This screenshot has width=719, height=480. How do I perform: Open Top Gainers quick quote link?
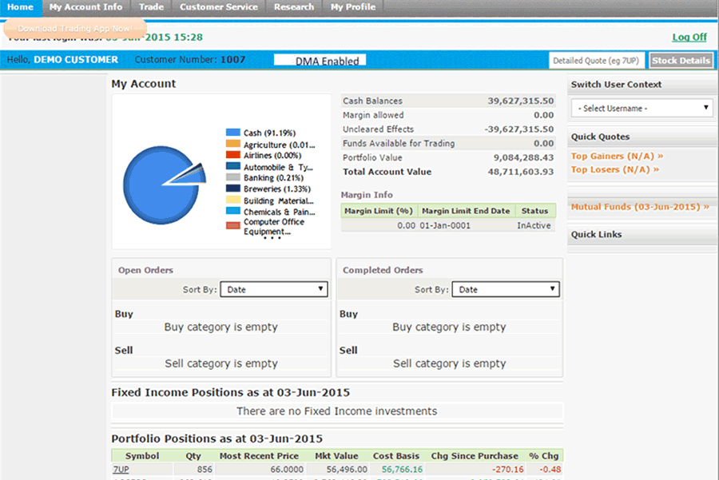pyautogui.click(x=617, y=157)
